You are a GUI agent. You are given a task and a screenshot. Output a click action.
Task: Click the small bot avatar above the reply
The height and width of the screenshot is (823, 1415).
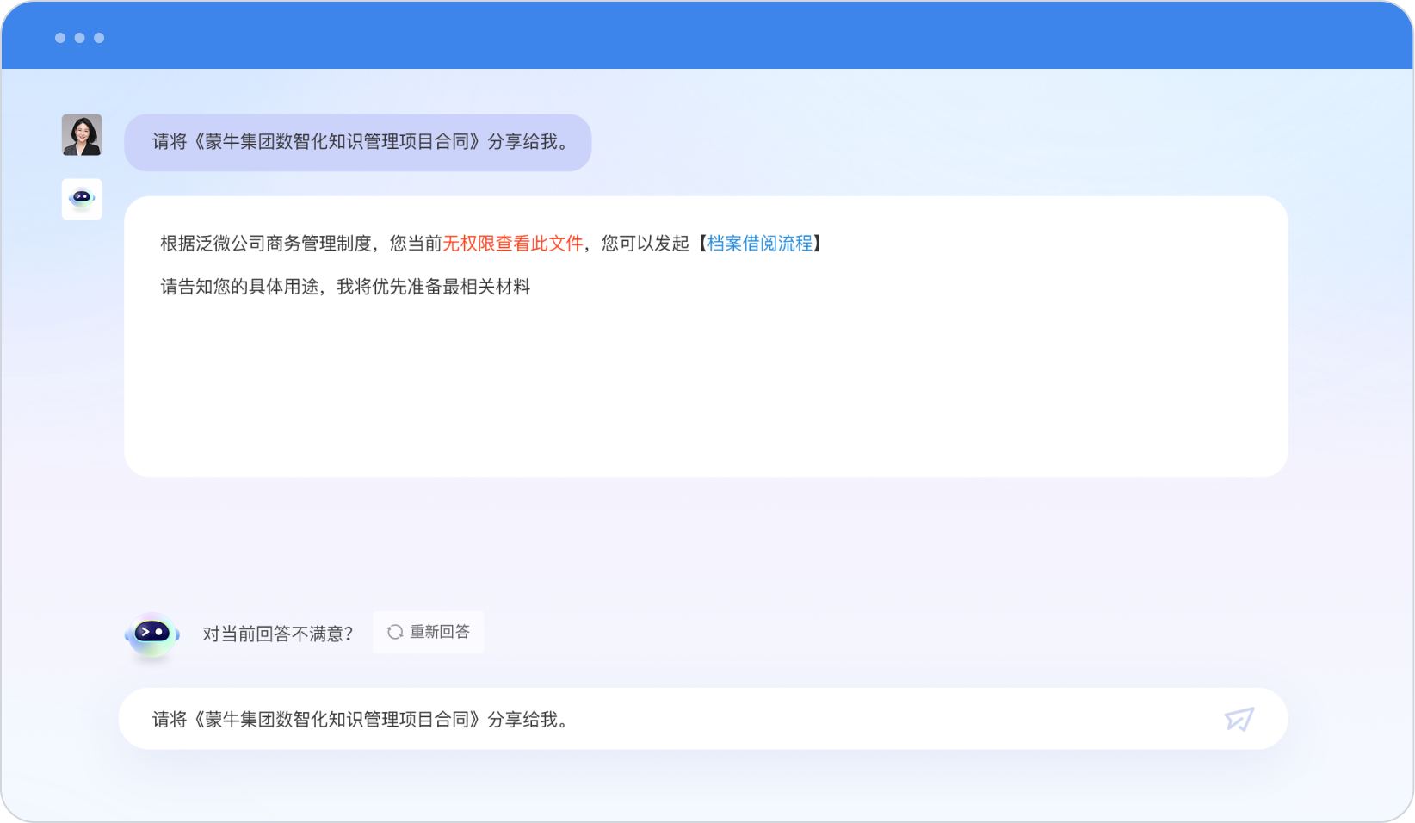[82, 199]
